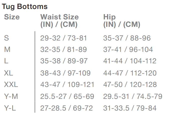Click the Tug Bottoms title
172x117 pixels.
[24, 7]
